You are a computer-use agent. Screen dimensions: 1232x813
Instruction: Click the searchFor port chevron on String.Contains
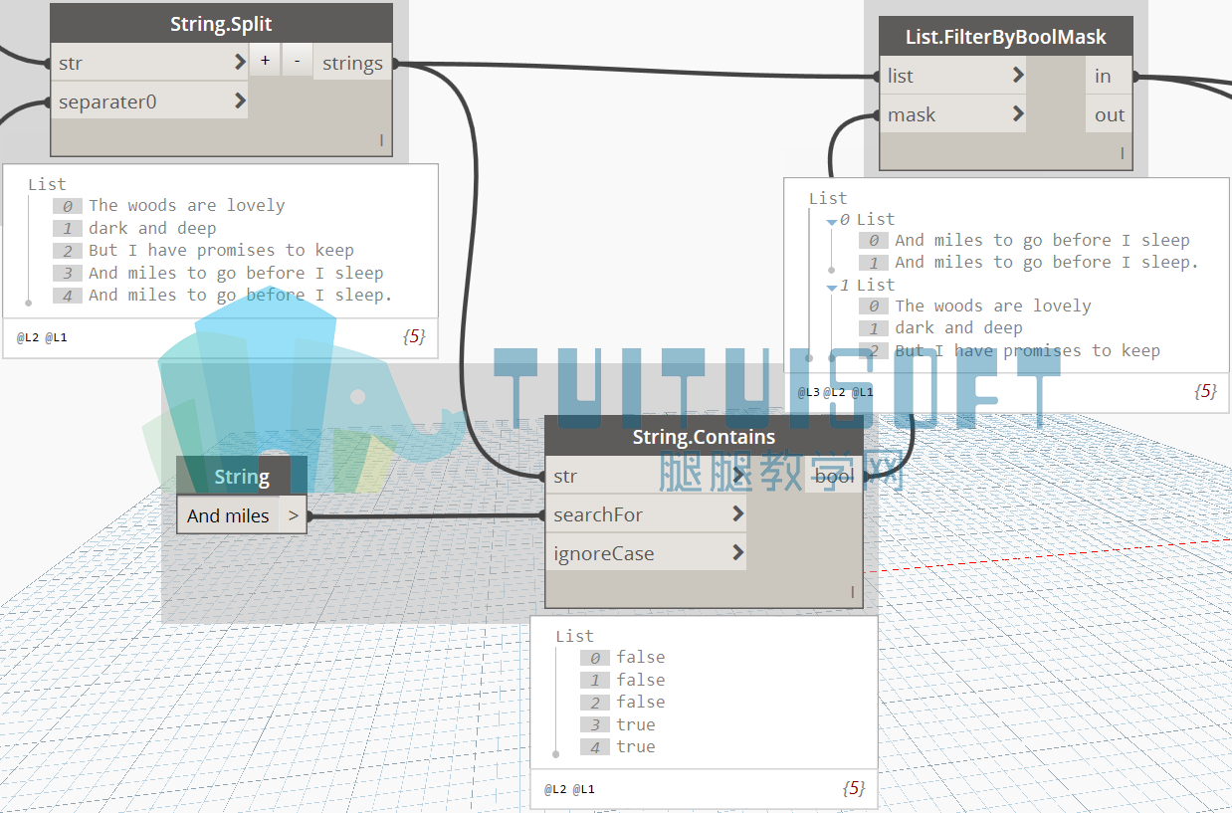click(x=737, y=513)
